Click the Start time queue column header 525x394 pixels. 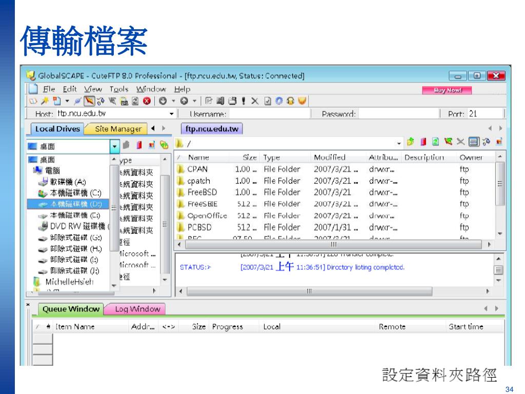(475, 327)
